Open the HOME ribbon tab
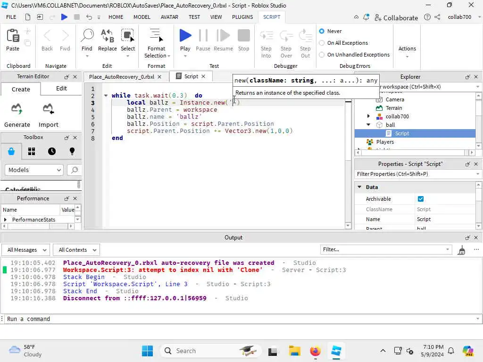The height and width of the screenshot is (362, 483). (116, 17)
